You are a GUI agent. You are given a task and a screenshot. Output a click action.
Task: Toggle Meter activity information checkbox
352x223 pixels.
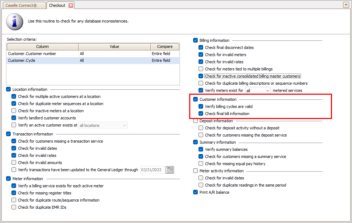pos(195,171)
